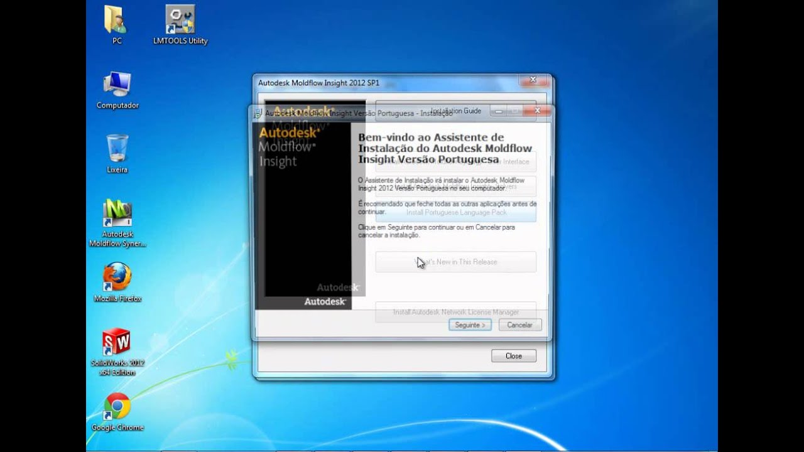Click Seguinte to continue the installation
The height and width of the screenshot is (452, 804).
(x=470, y=325)
